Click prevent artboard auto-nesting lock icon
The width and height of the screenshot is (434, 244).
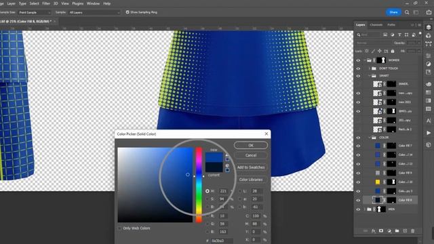(386, 52)
